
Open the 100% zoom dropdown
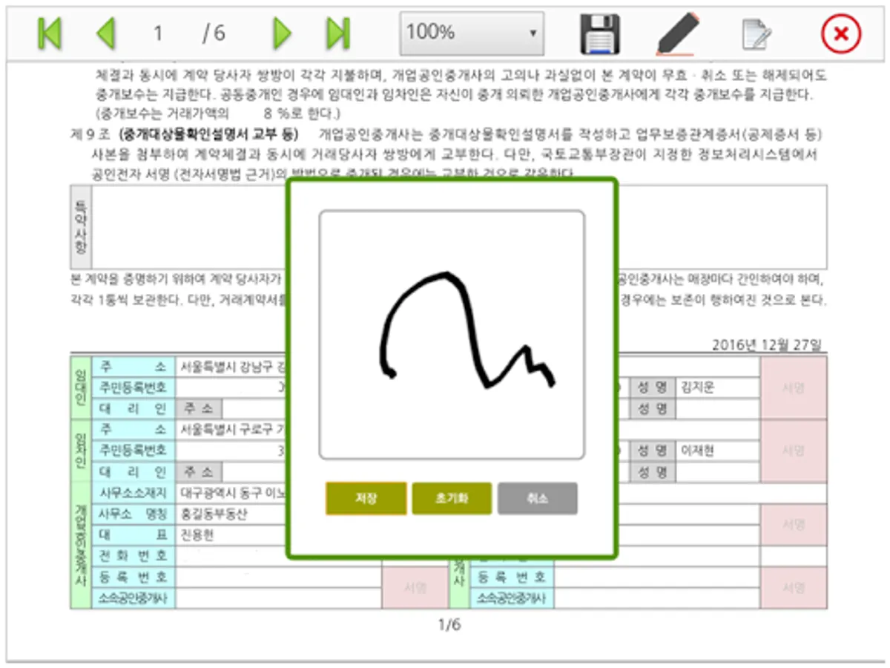472,33
